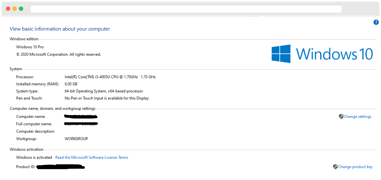Select the '8.00 GB' installed memory value

(x=71, y=84)
